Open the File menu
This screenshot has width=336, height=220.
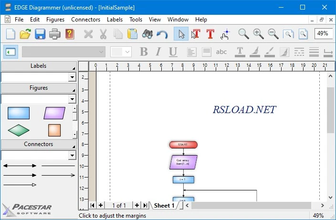click(19, 20)
